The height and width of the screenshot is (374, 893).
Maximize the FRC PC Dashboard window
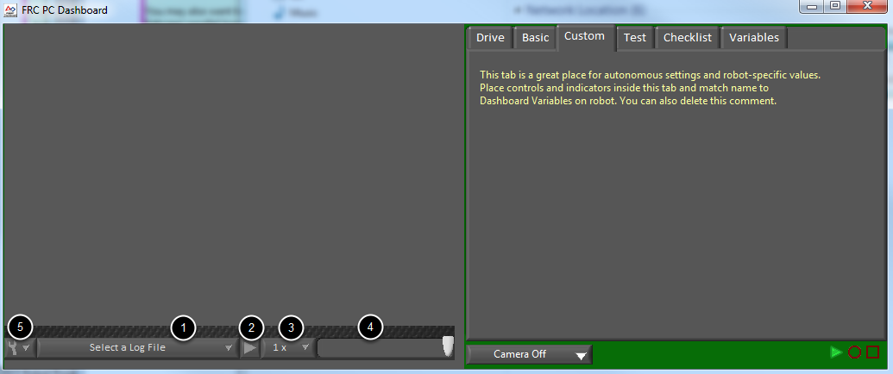tap(835, 6)
